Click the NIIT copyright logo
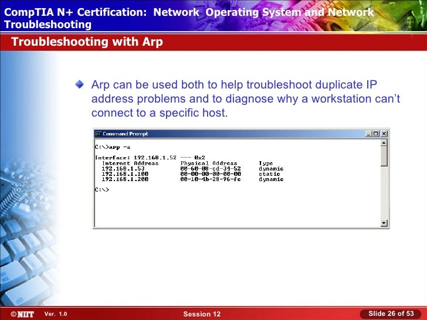427x320 pixels. (x=22, y=314)
